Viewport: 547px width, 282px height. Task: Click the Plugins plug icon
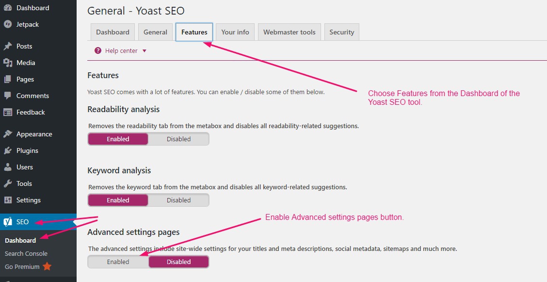point(8,150)
